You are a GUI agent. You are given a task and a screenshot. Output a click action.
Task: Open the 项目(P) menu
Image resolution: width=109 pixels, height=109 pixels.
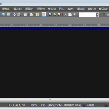click(x=29, y=9)
